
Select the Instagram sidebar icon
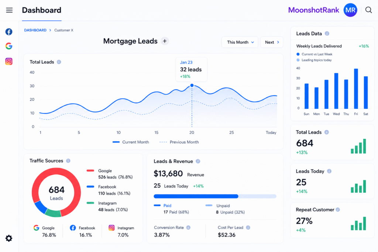(9, 62)
